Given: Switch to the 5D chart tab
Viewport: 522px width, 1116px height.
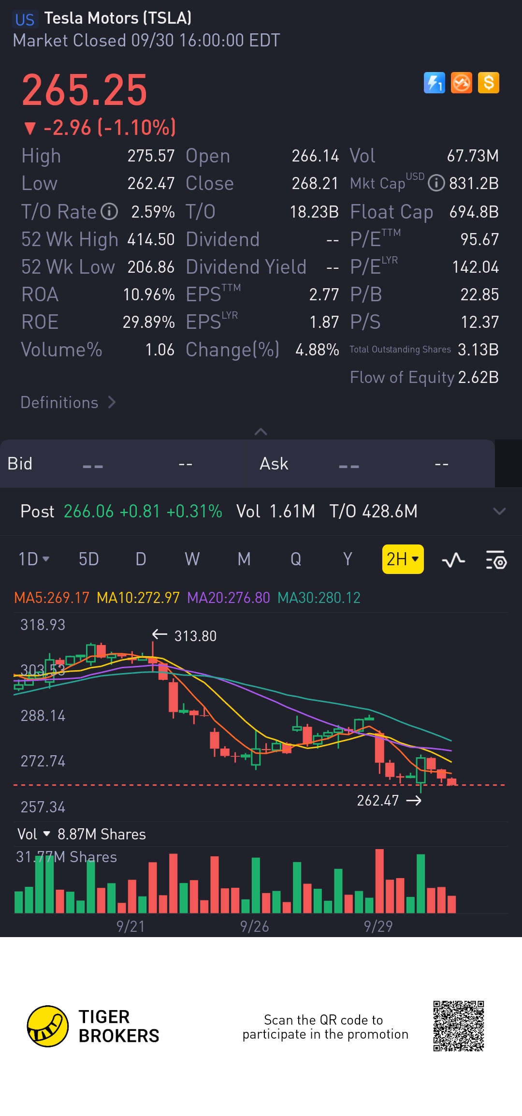Looking at the screenshot, I should [89, 559].
